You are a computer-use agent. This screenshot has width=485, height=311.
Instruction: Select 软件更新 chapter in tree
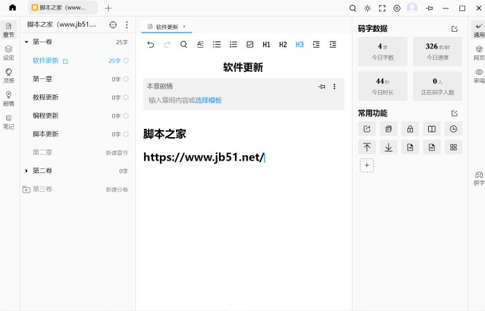click(x=46, y=60)
